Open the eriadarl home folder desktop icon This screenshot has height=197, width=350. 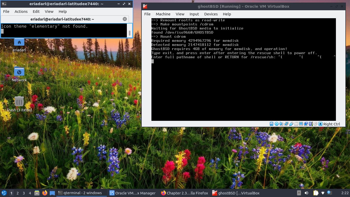19,45
